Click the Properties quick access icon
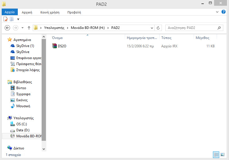Viewport: 229px width, 160px height. click(5, 19)
